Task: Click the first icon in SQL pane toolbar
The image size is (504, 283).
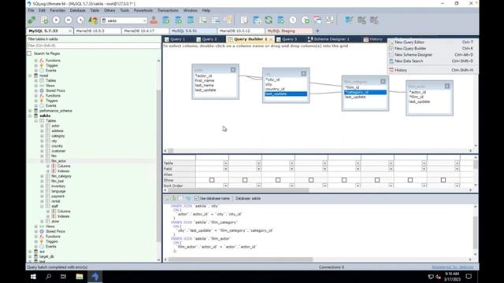Action: point(167,198)
